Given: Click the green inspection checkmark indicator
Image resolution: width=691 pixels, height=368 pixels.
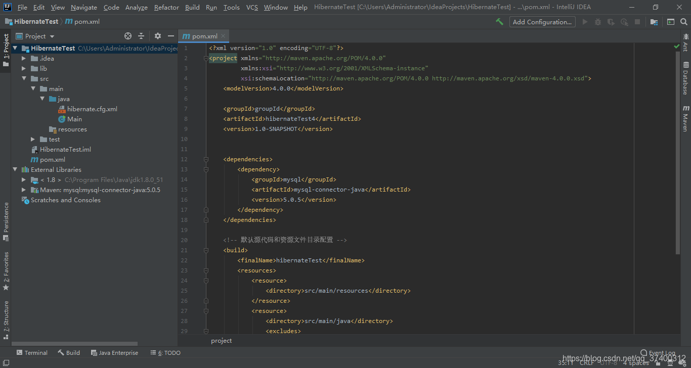Looking at the screenshot, I should (677, 46).
